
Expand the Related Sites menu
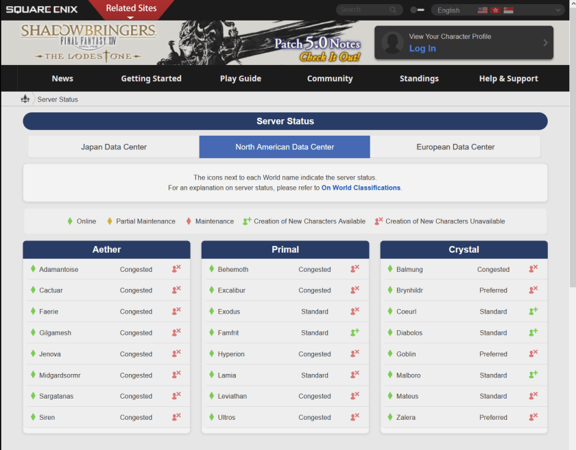click(131, 9)
